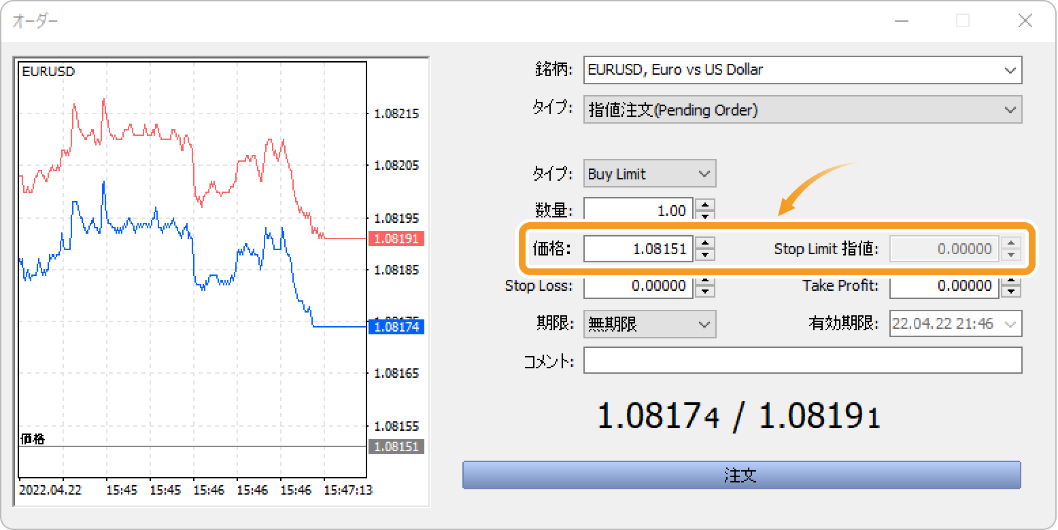This screenshot has width=1058, height=530.
Task: Minimize the オーダー window
Action: click(x=902, y=20)
